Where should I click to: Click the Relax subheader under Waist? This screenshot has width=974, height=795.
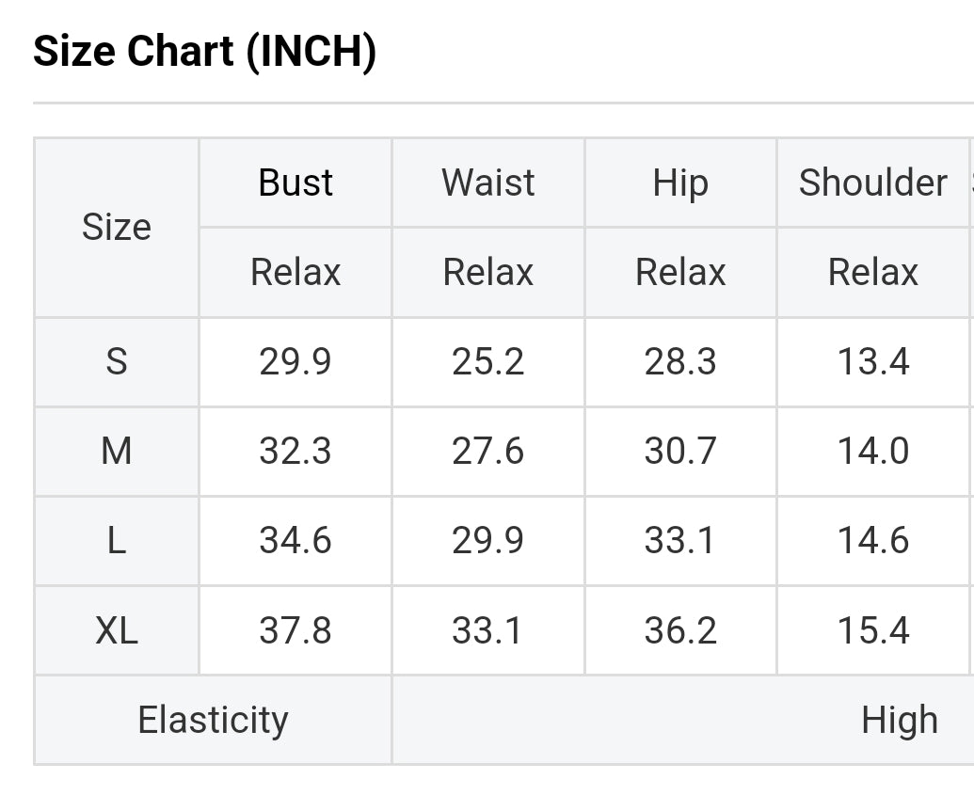coord(488,272)
